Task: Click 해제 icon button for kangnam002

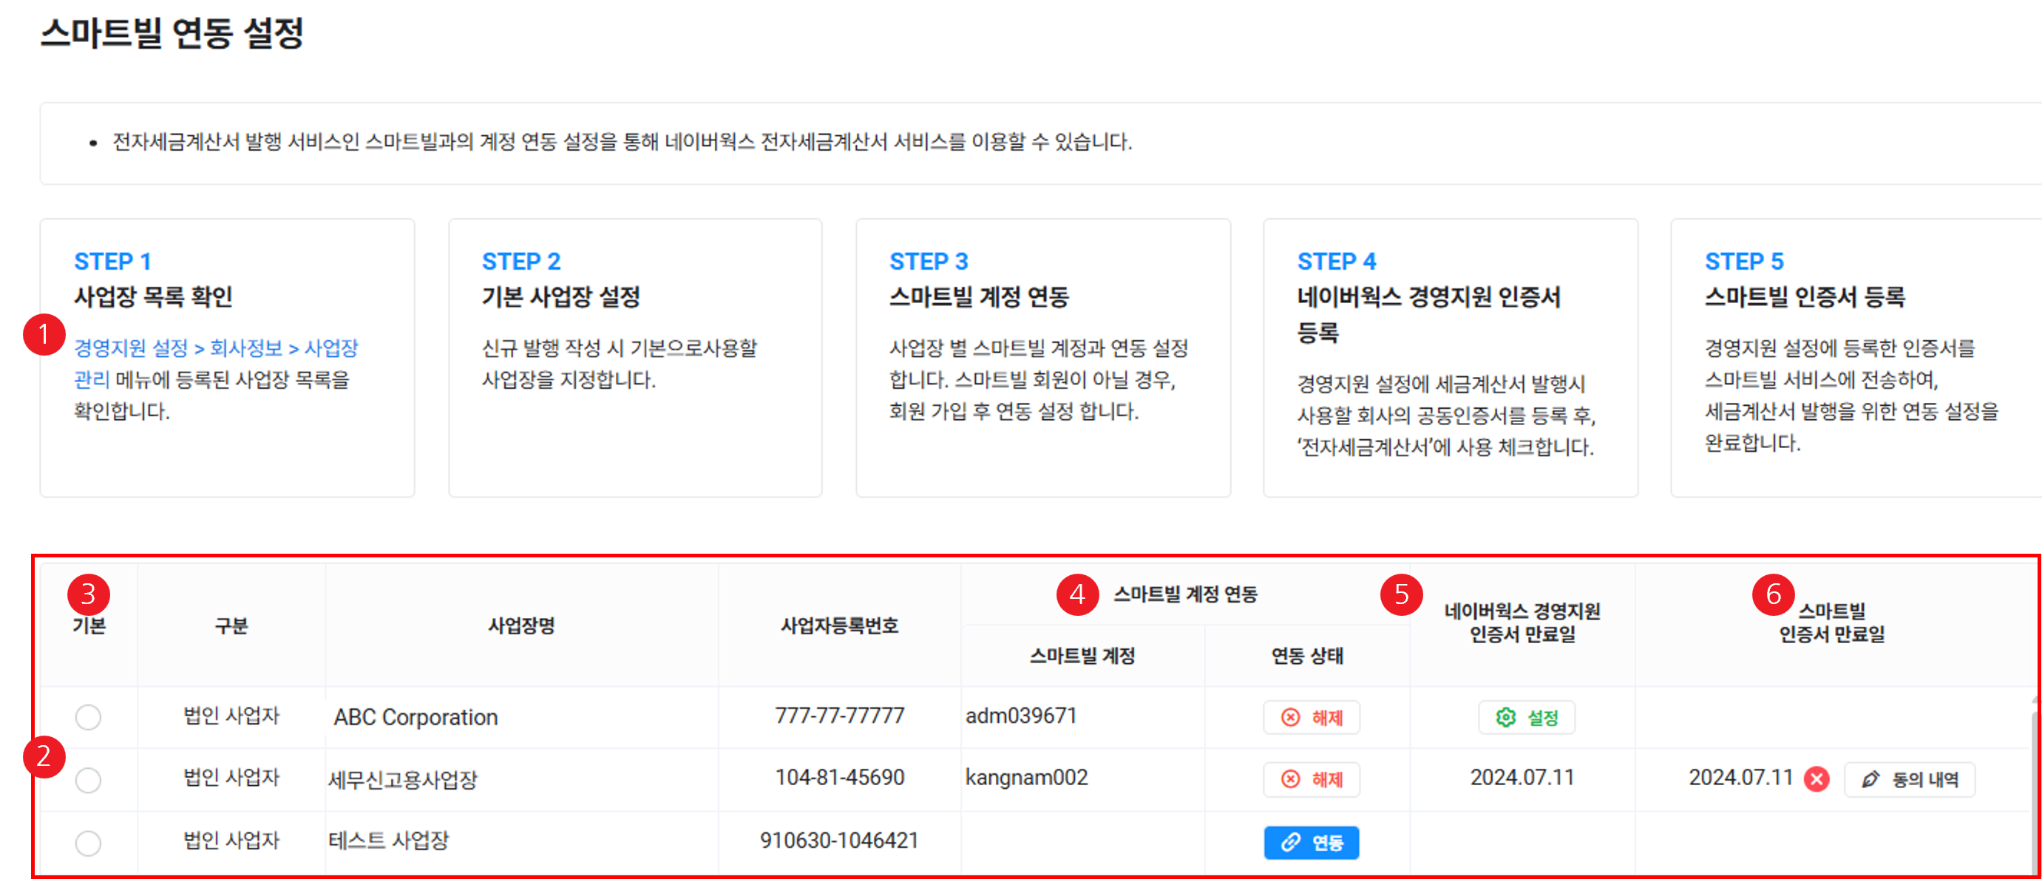Action: tap(1311, 778)
